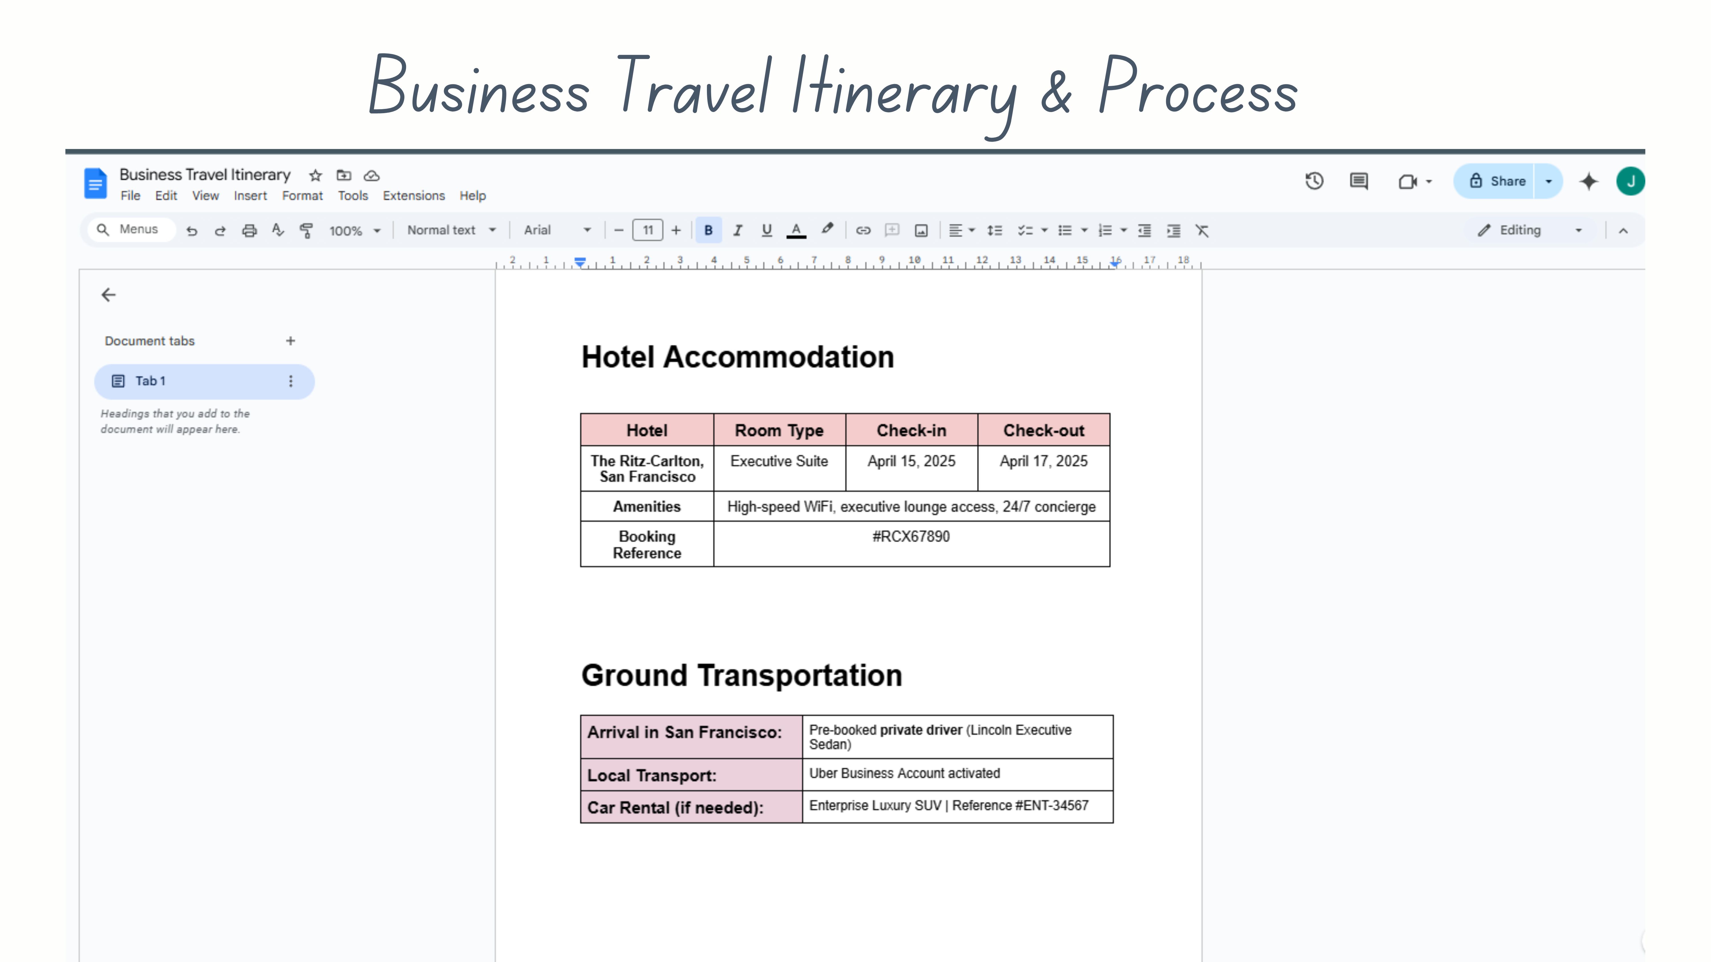Viewport: 1711px width, 962px height.
Task: Add a new document tab
Action: [290, 341]
